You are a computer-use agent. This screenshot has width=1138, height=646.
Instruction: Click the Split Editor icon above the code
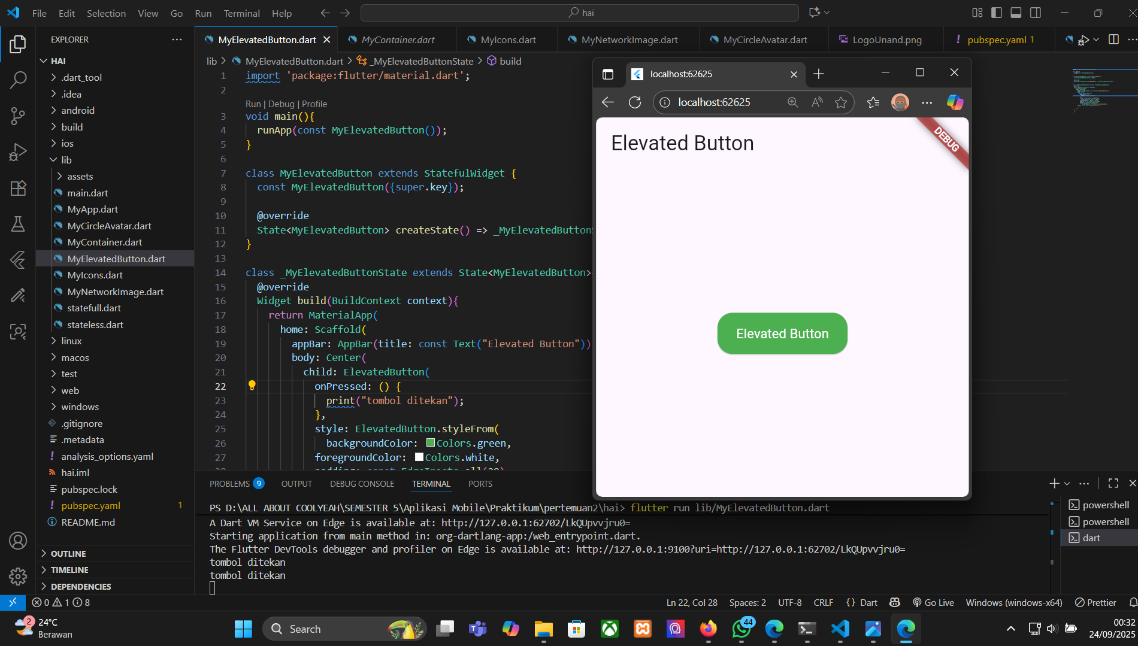[x=1113, y=39]
